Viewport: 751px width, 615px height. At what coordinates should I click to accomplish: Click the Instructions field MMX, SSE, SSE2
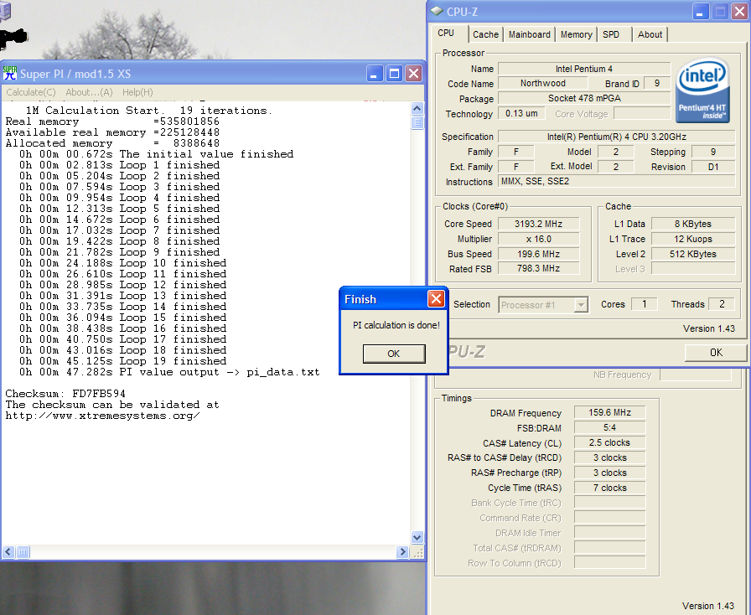coord(616,181)
